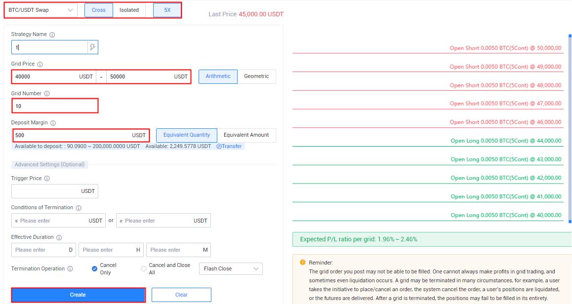Image resolution: width=572 pixels, height=304 pixels.
Task: Click the info icon beside Grid Price
Action: pyautogui.click(x=40, y=64)
